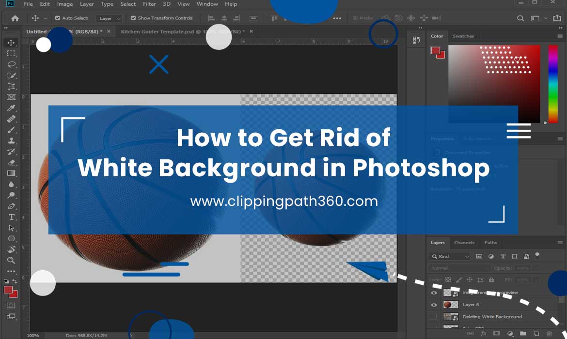
Task: Switch to the Channels tab
Action: 464,243
